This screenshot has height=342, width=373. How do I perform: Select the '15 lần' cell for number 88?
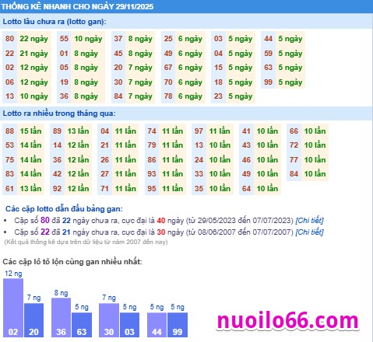tap(30, 131)
